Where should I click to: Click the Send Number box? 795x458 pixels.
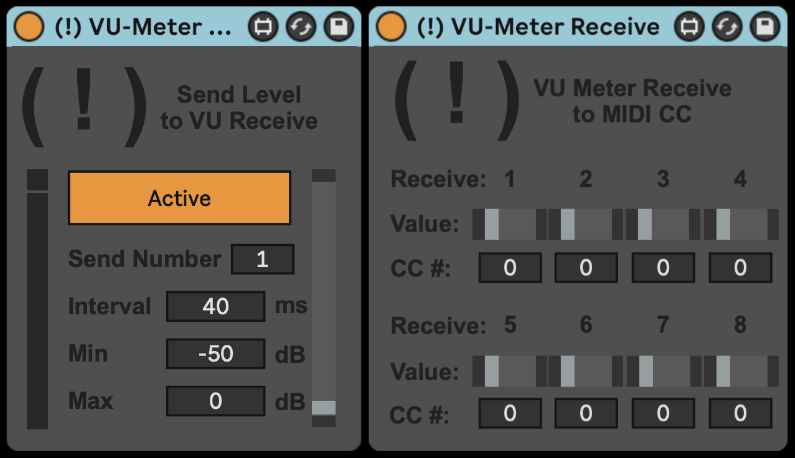pyautogui.click(x=262, y=259)
